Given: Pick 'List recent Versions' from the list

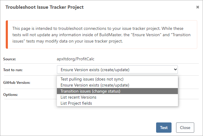Looking at the screenshot, I should click(x=78, y=97).
